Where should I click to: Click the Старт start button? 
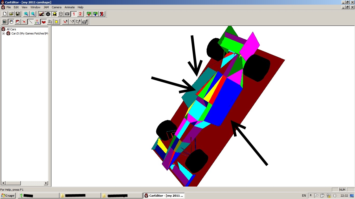(x=8, y=196)
